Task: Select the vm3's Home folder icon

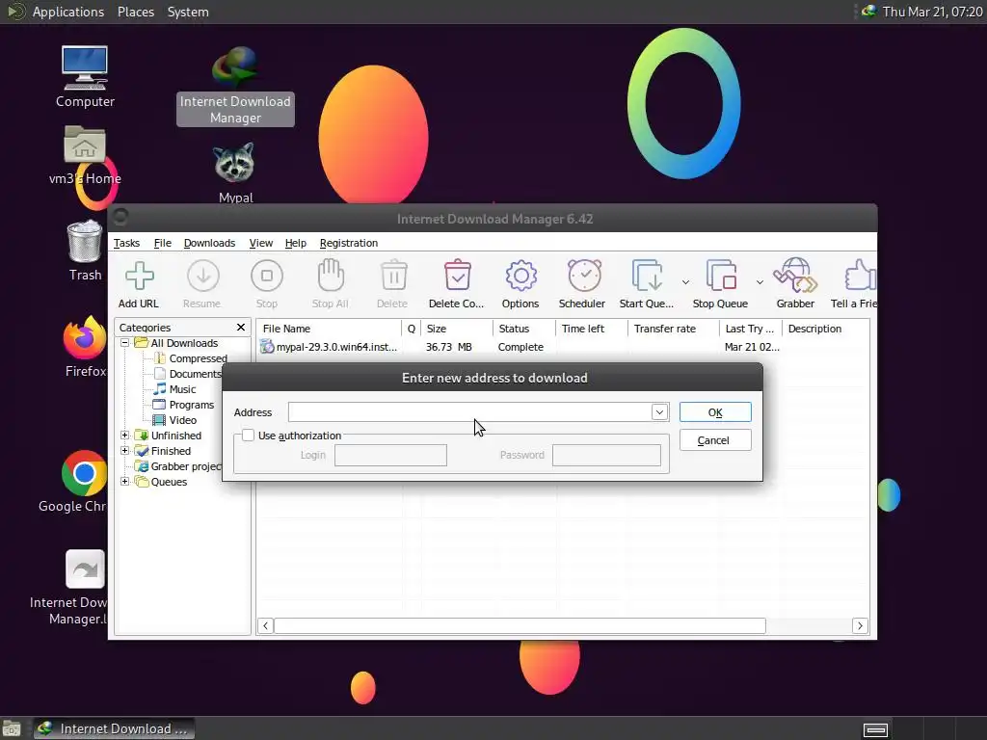Action: [85, 145]
